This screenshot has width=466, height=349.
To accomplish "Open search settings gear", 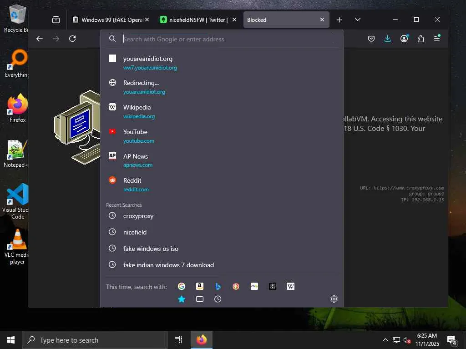I will 334,299.
